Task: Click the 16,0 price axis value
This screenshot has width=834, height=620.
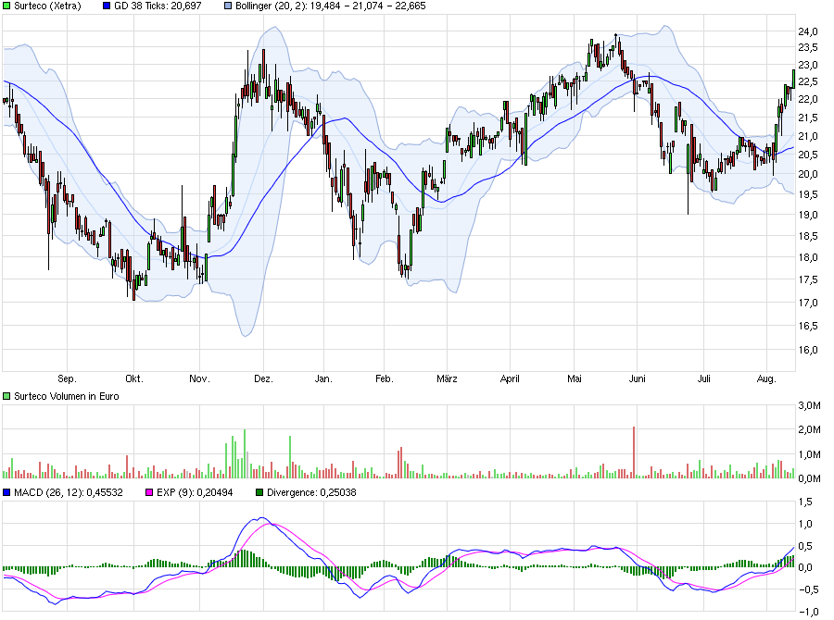Action: (x=808, y=350)
